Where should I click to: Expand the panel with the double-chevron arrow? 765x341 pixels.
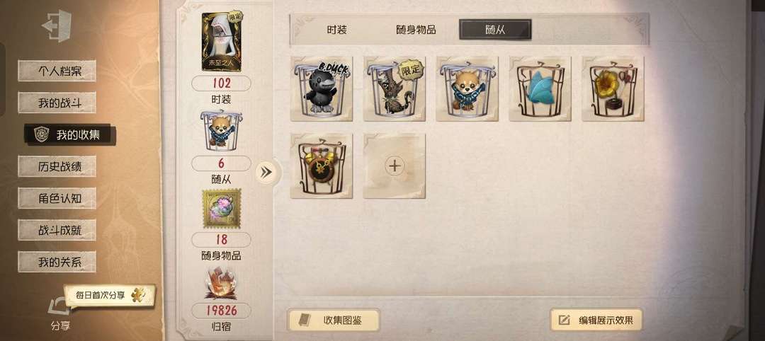tap(266, 172)
